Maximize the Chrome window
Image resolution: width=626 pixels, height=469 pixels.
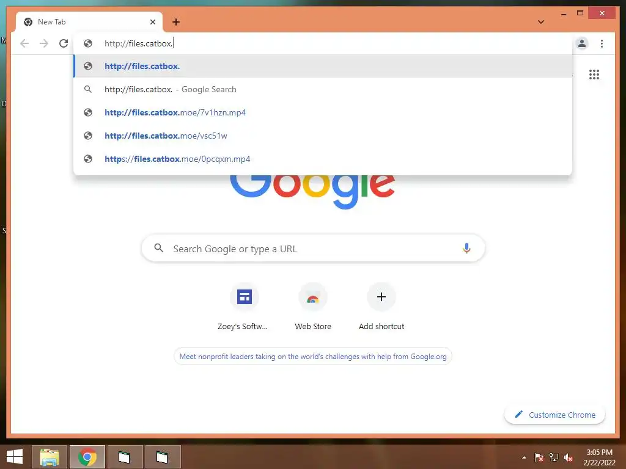pos(580,13)
